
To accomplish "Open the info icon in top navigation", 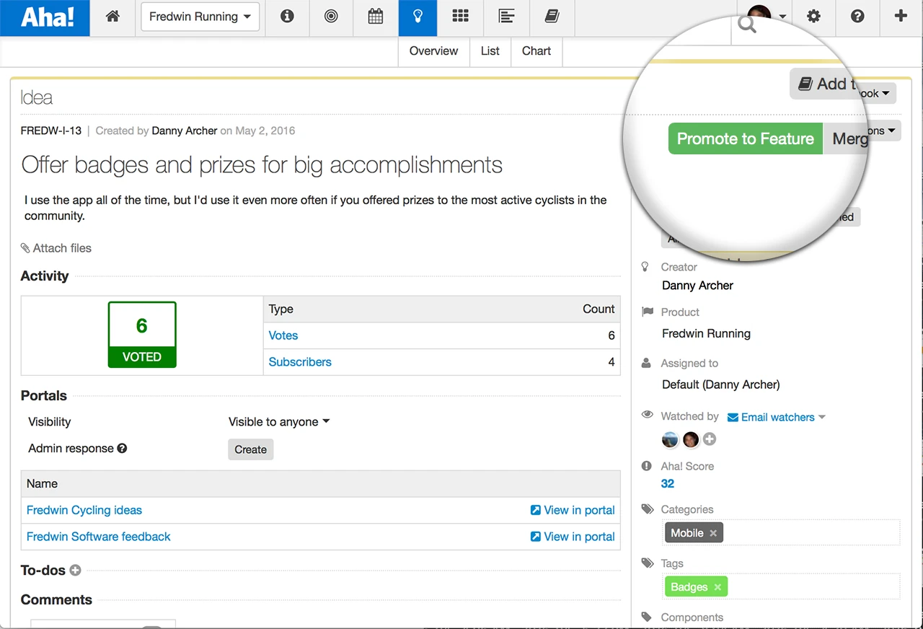I will pyautogui.click(x=287, y=17).
